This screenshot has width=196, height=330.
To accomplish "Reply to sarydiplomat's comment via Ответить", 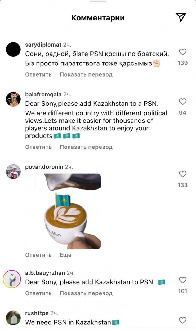I will [38, 74].
